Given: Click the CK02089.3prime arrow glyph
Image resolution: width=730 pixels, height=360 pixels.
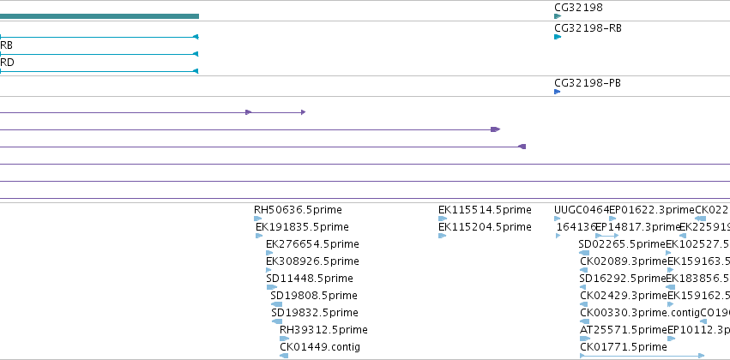Looking at the screenshot, I should (584, 270).
